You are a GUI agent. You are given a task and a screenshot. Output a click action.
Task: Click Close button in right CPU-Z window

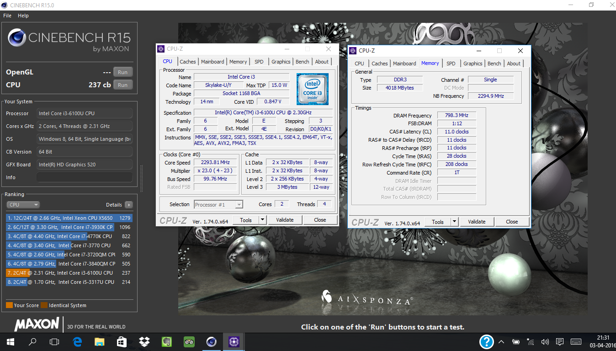pyautogui.click(x=512, y=222)
